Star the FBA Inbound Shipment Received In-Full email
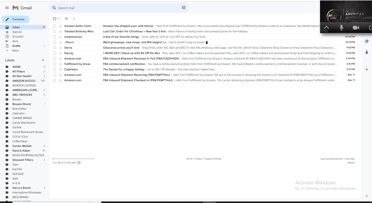This screenshot has height=203, width=372. coord(60,58)
